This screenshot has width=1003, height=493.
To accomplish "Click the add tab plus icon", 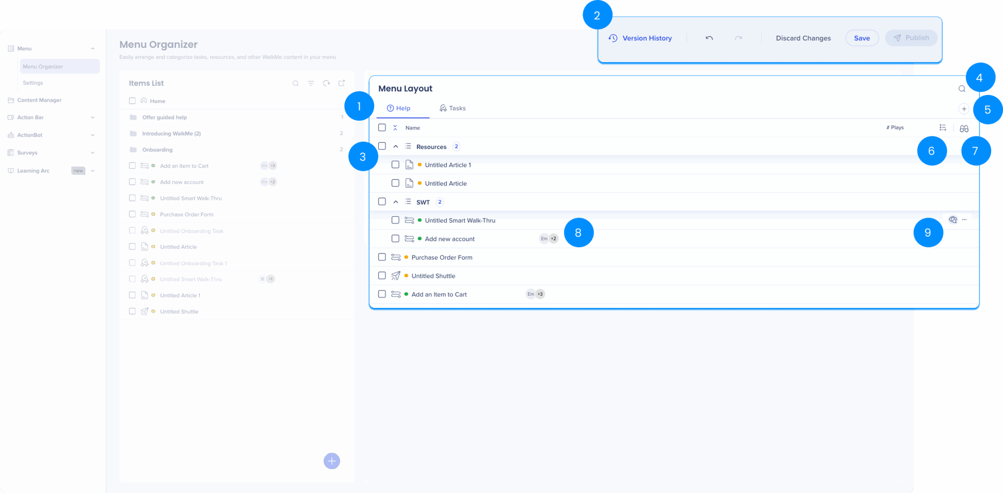I will tap(964, 109).
